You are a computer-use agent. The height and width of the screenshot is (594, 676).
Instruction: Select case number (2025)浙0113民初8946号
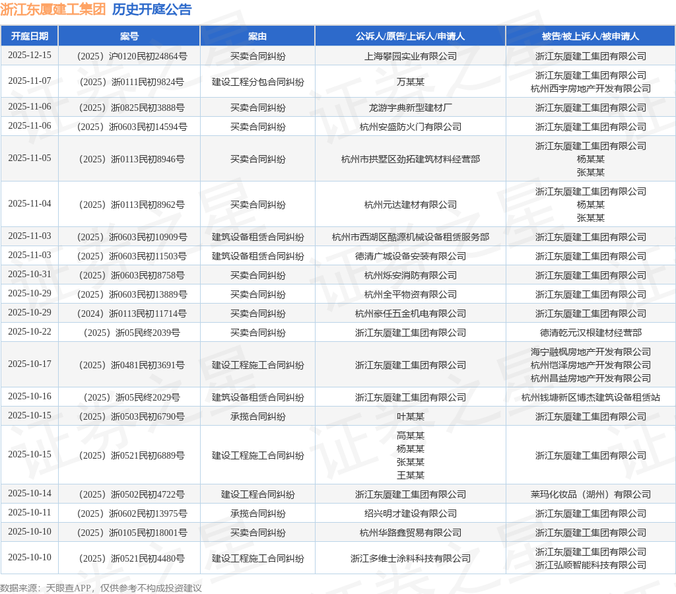pyautogui.click(x=132, y=159)
